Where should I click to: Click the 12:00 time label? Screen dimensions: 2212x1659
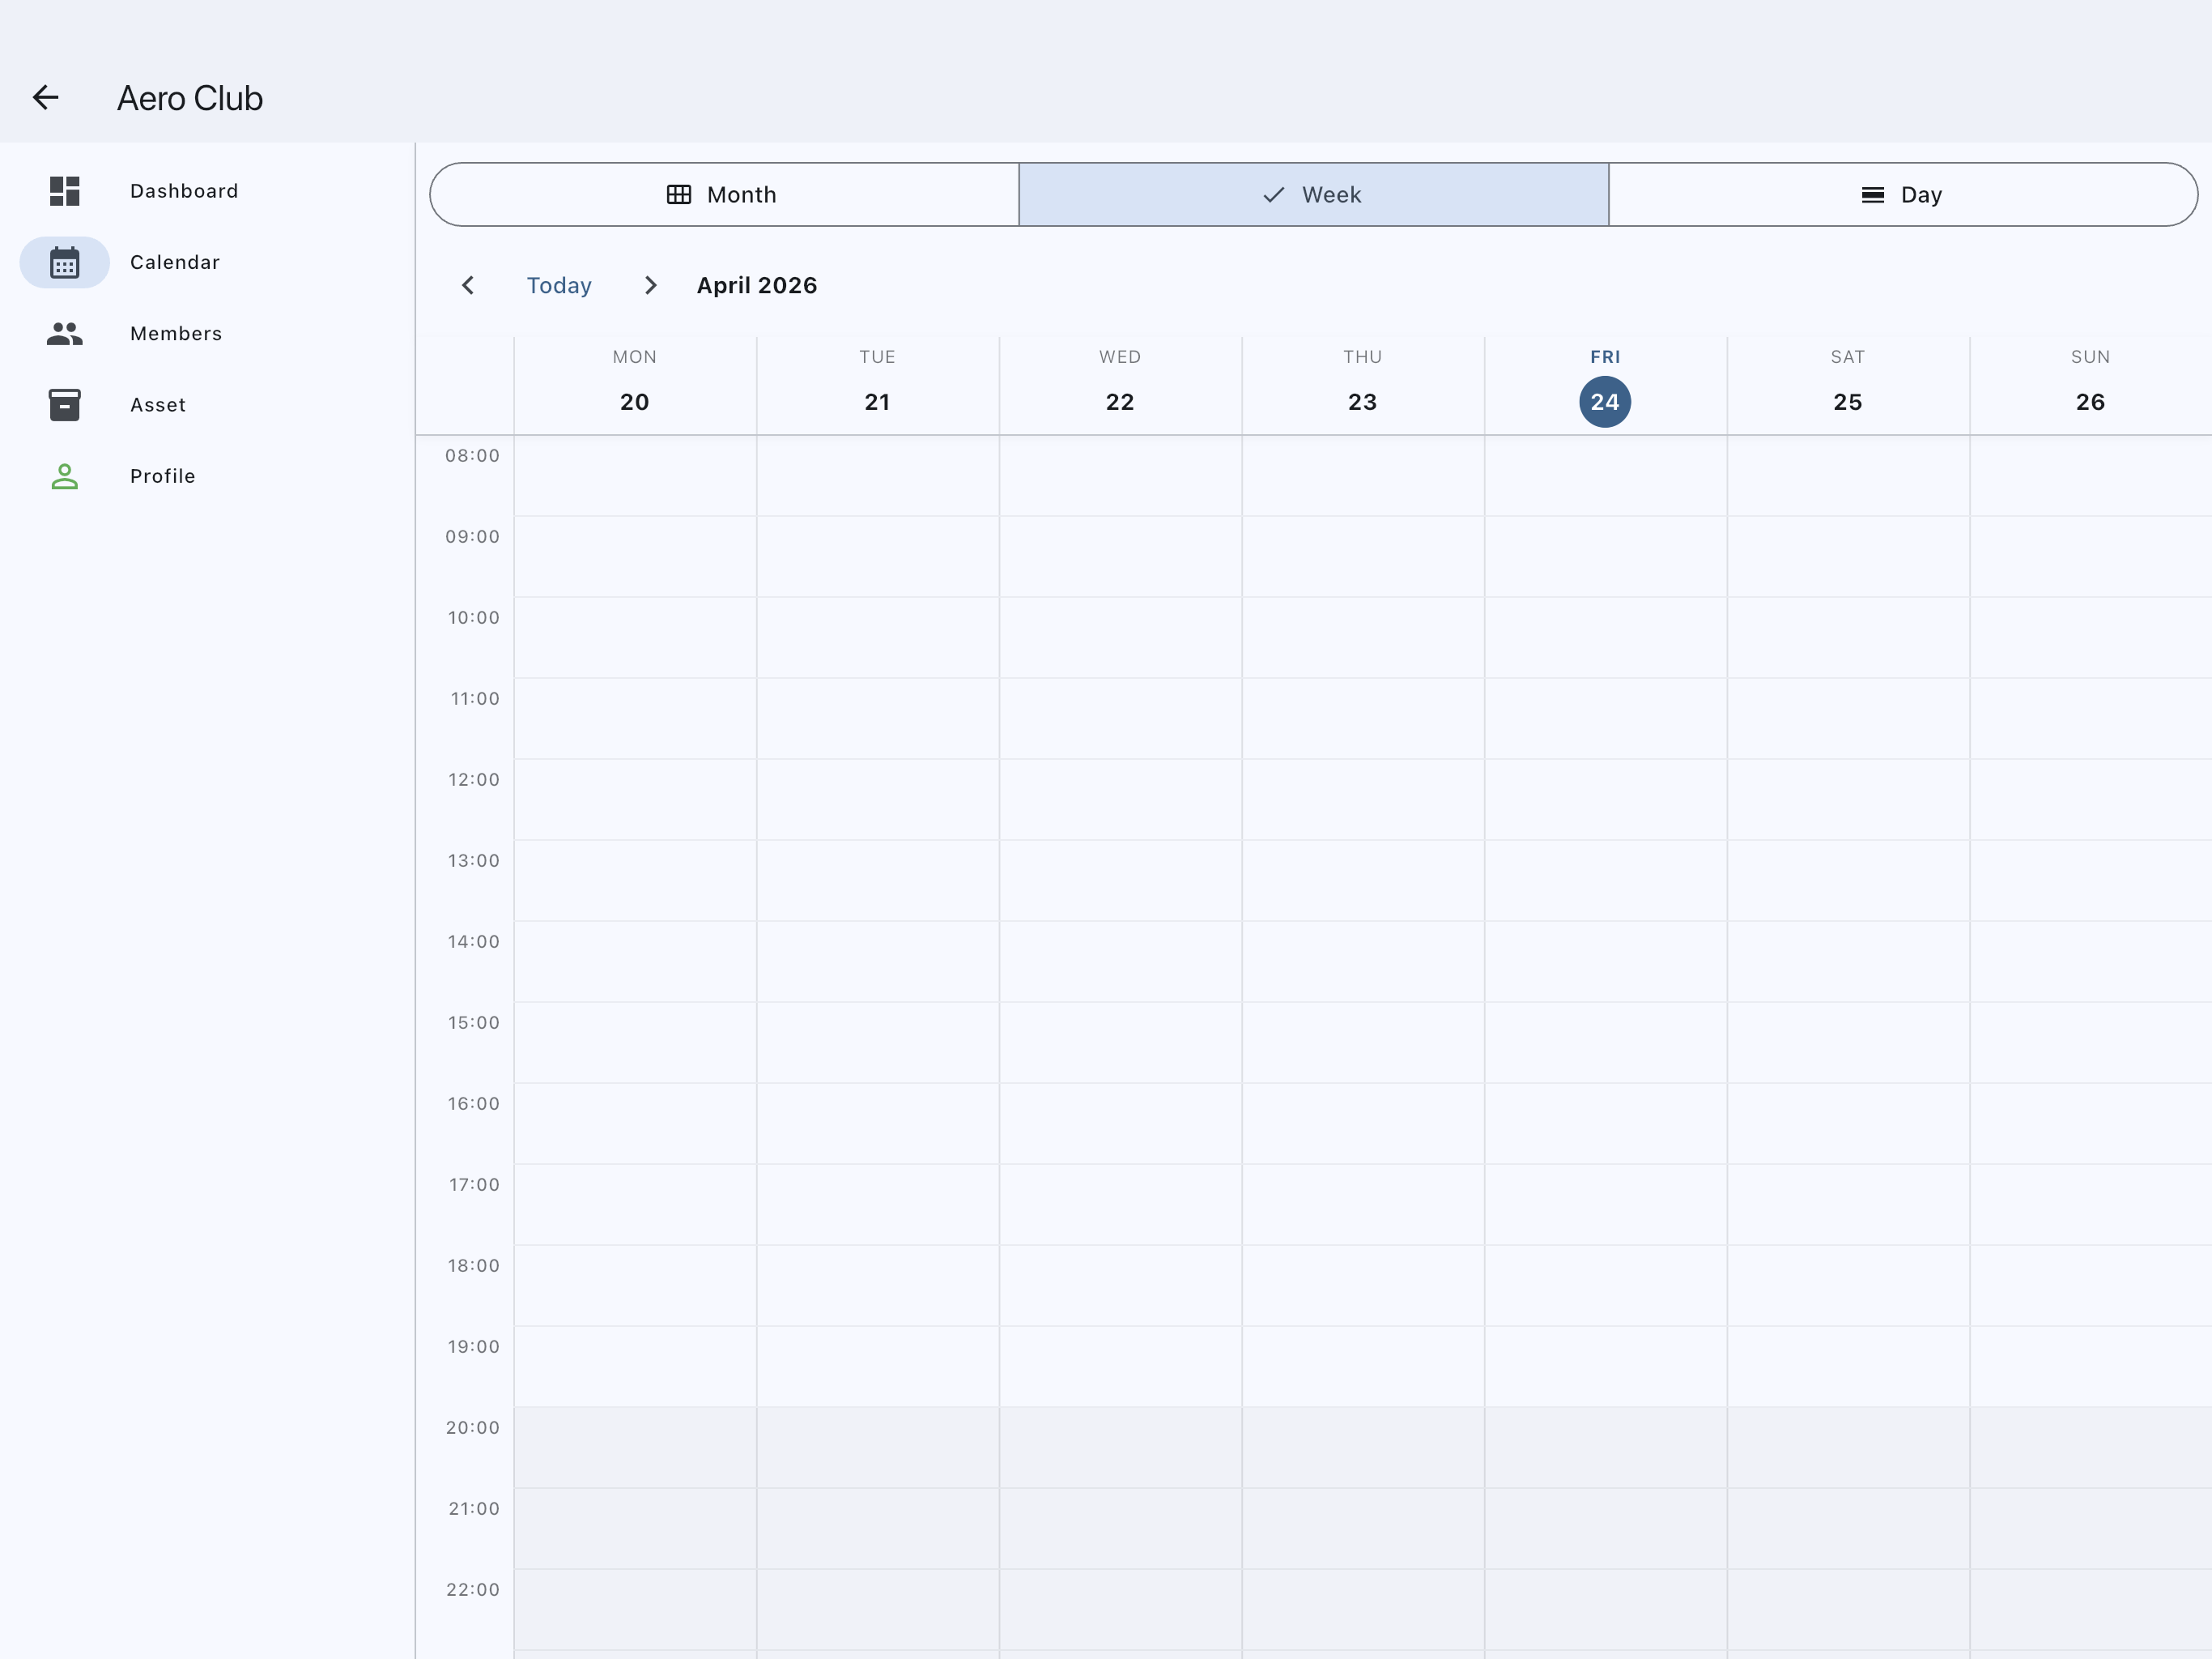coord(473,779)
